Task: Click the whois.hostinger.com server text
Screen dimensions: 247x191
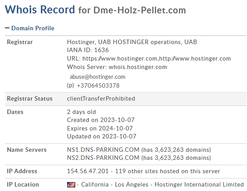Action: (138, 67)
